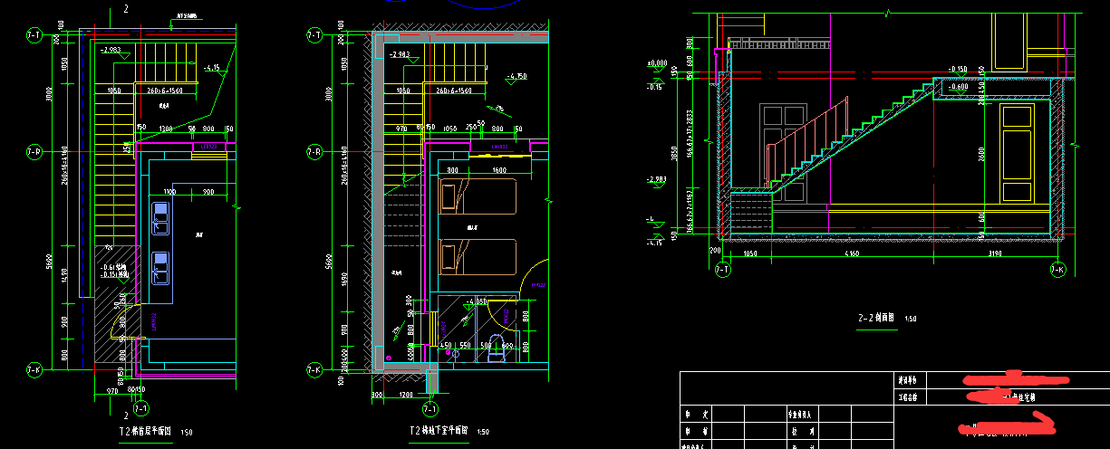The image size is (1110, 449).
Task: Click the "4160" dimension in section drawing
Action: 852,255
